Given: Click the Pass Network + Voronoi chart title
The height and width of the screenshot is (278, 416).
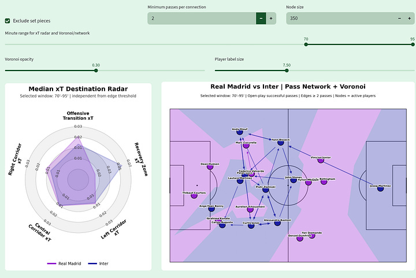Looking at the screenshot, I should [288, 87].
